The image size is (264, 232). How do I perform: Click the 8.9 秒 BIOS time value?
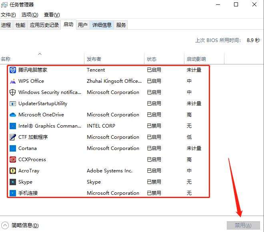coord(253,40)
